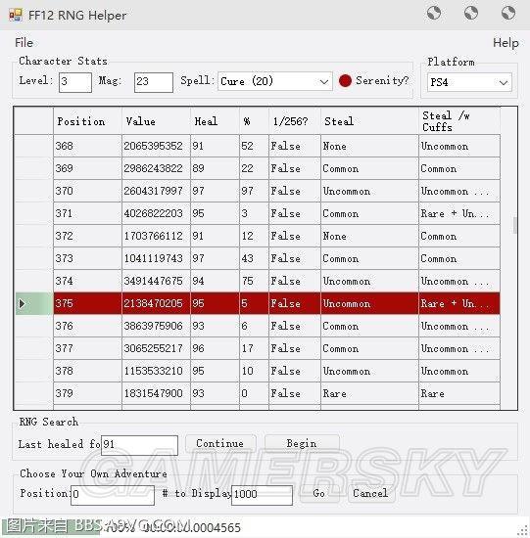
Task: Expand the Platform PS4 dropdown
Action: [x=469, y=82]
